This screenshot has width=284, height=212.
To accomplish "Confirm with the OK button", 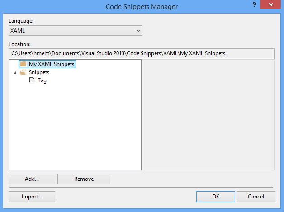I will [216, 197].
